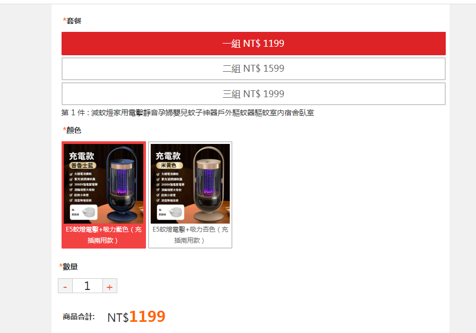
Task: Click the 商品合計 label
Action: coord(79,317)
